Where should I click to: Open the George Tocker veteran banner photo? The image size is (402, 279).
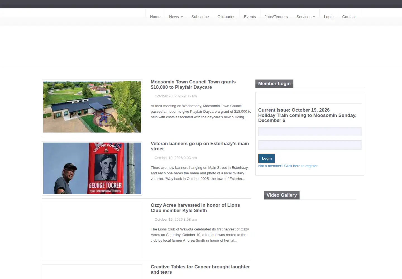coord(92,169)
